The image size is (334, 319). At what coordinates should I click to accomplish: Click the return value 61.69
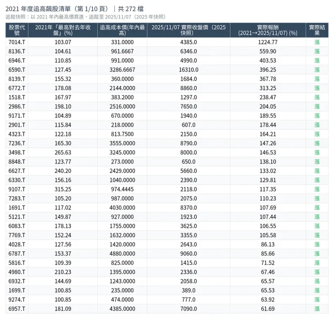click(x=268, y=309)
